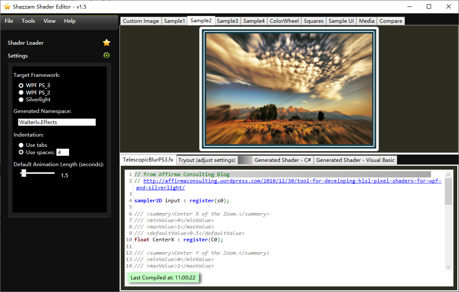Click the blank gray tab beside Tryout
This screenshot has height=292, width=459.
tap(245, 160)
